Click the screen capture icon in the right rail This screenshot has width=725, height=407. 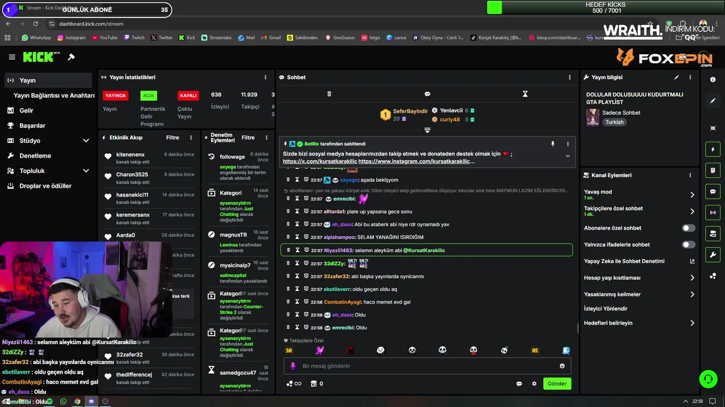tap(713, 128)
